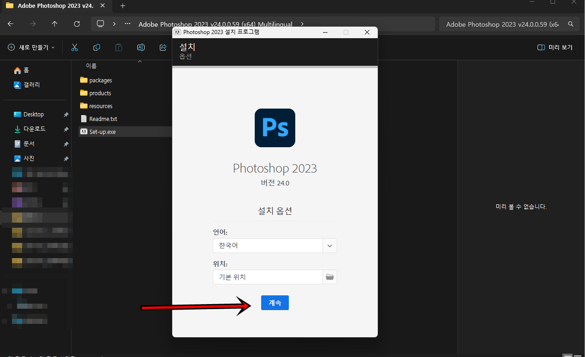Open Desktop in navigation pane
585x357 pixels.
(29, 114)
